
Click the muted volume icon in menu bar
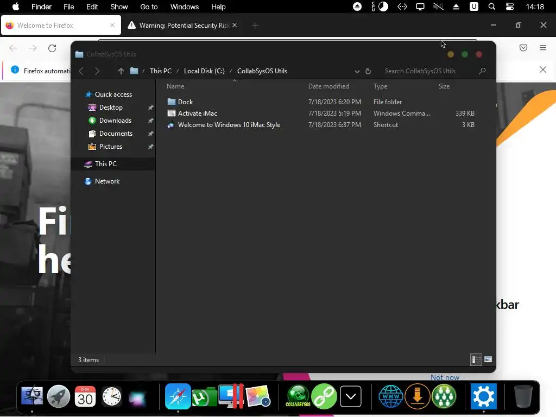click(x=438, y=7)
